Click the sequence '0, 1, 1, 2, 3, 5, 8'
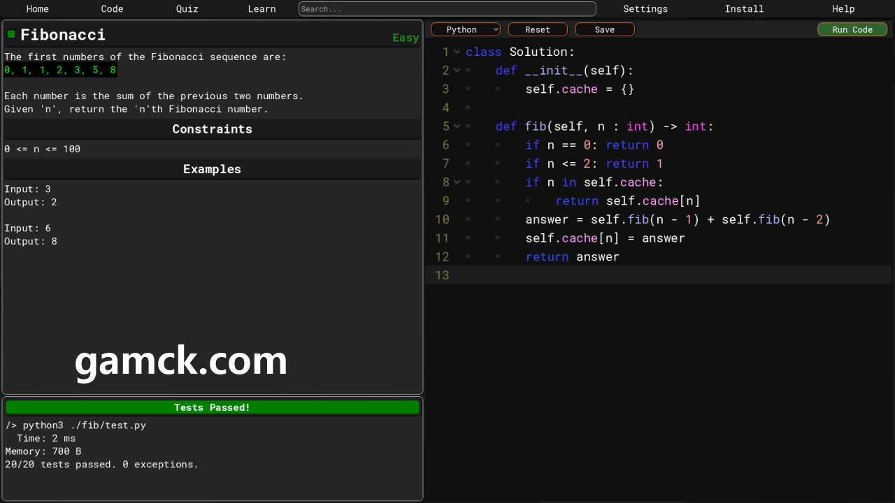The width and height of the screenshot is (895, 503). tap(60, 70)
